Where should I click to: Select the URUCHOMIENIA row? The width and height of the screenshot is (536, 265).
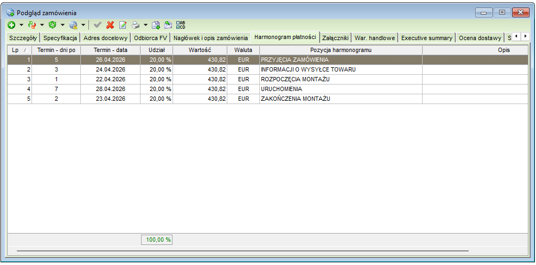[268, 89]
